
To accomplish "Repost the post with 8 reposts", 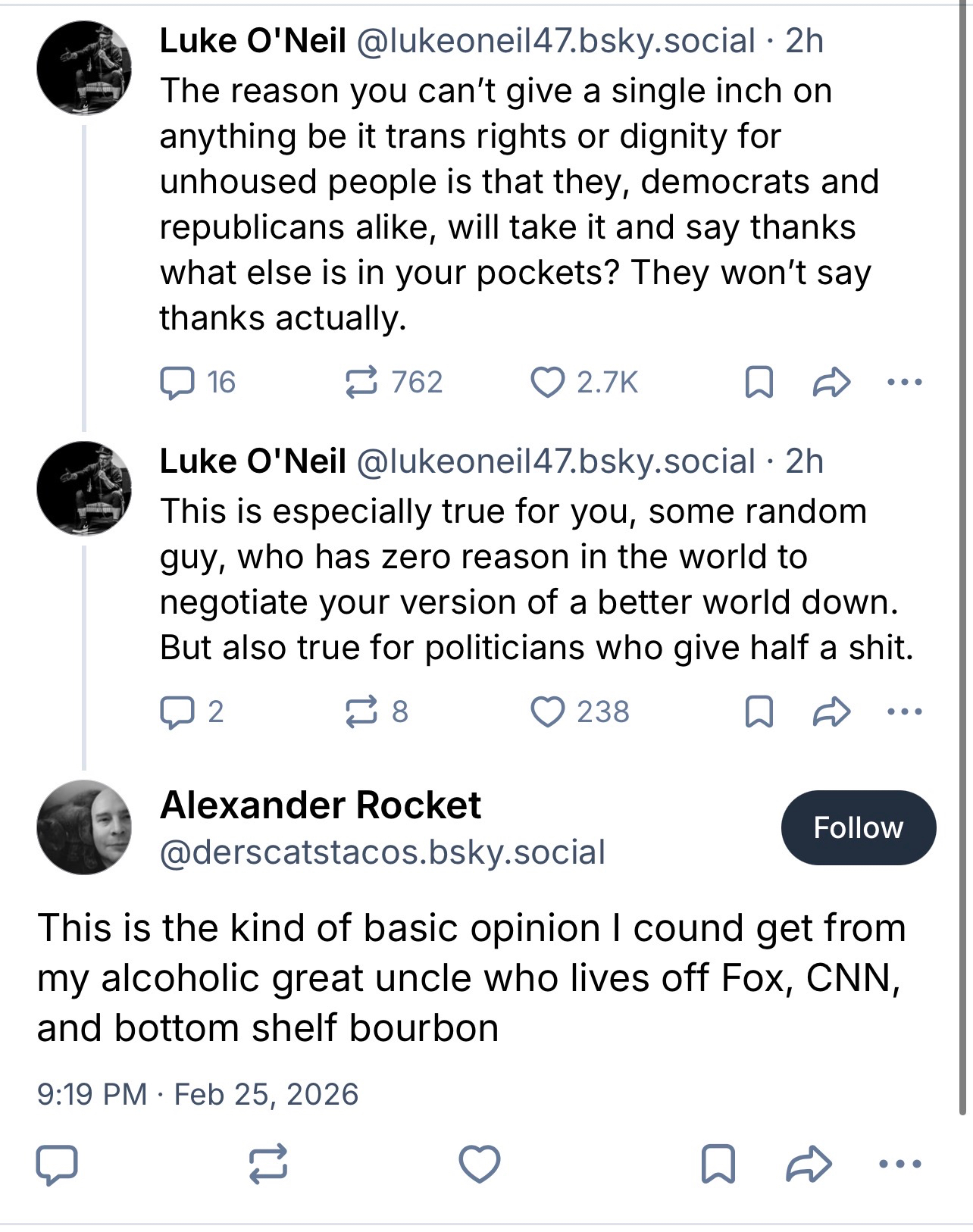I will (361, 712).
